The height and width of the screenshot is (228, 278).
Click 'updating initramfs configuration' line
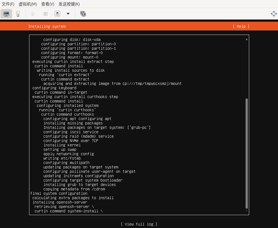[x=79, y=176]
